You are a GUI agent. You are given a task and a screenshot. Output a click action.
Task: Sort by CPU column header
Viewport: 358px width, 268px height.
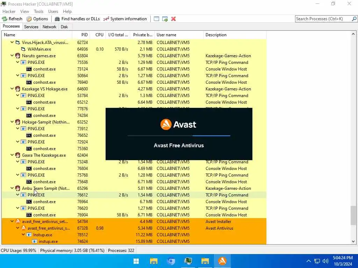pos(98,35)
